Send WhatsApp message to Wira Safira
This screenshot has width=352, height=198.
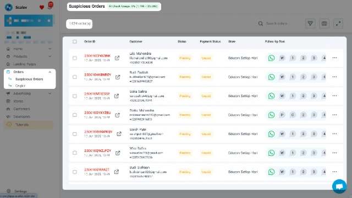point(271,153)
